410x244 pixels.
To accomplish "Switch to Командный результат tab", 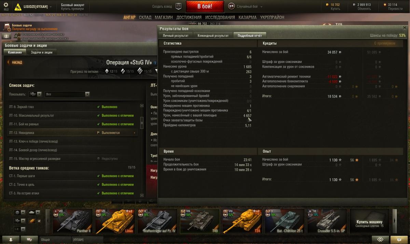I will (x=213, y=36).
